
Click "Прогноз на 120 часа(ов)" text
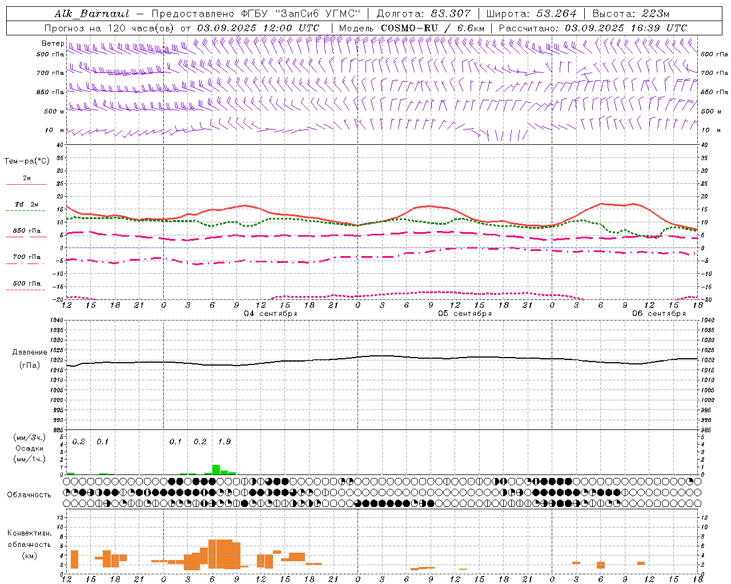[x=110, y=28]
